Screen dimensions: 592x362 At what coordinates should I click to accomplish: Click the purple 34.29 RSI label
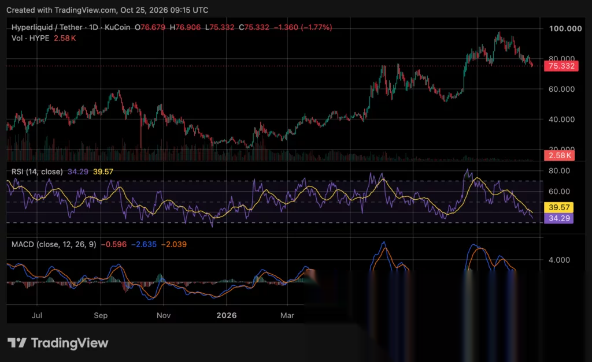pos(559,218)
